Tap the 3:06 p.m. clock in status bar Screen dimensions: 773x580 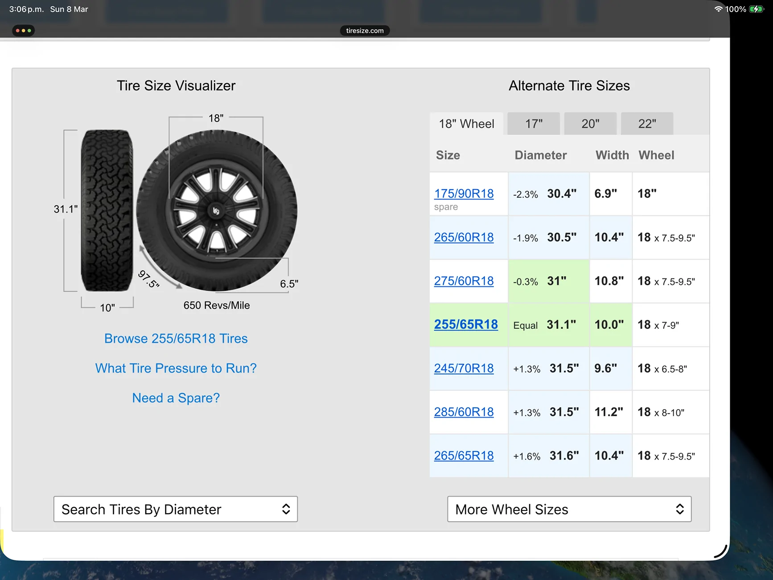[26, 9]
